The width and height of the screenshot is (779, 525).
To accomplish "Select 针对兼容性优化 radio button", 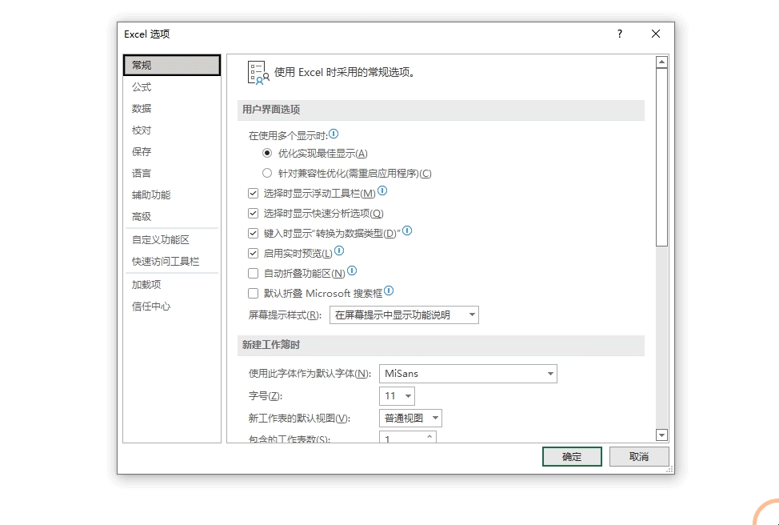I will tap(267, 173).
